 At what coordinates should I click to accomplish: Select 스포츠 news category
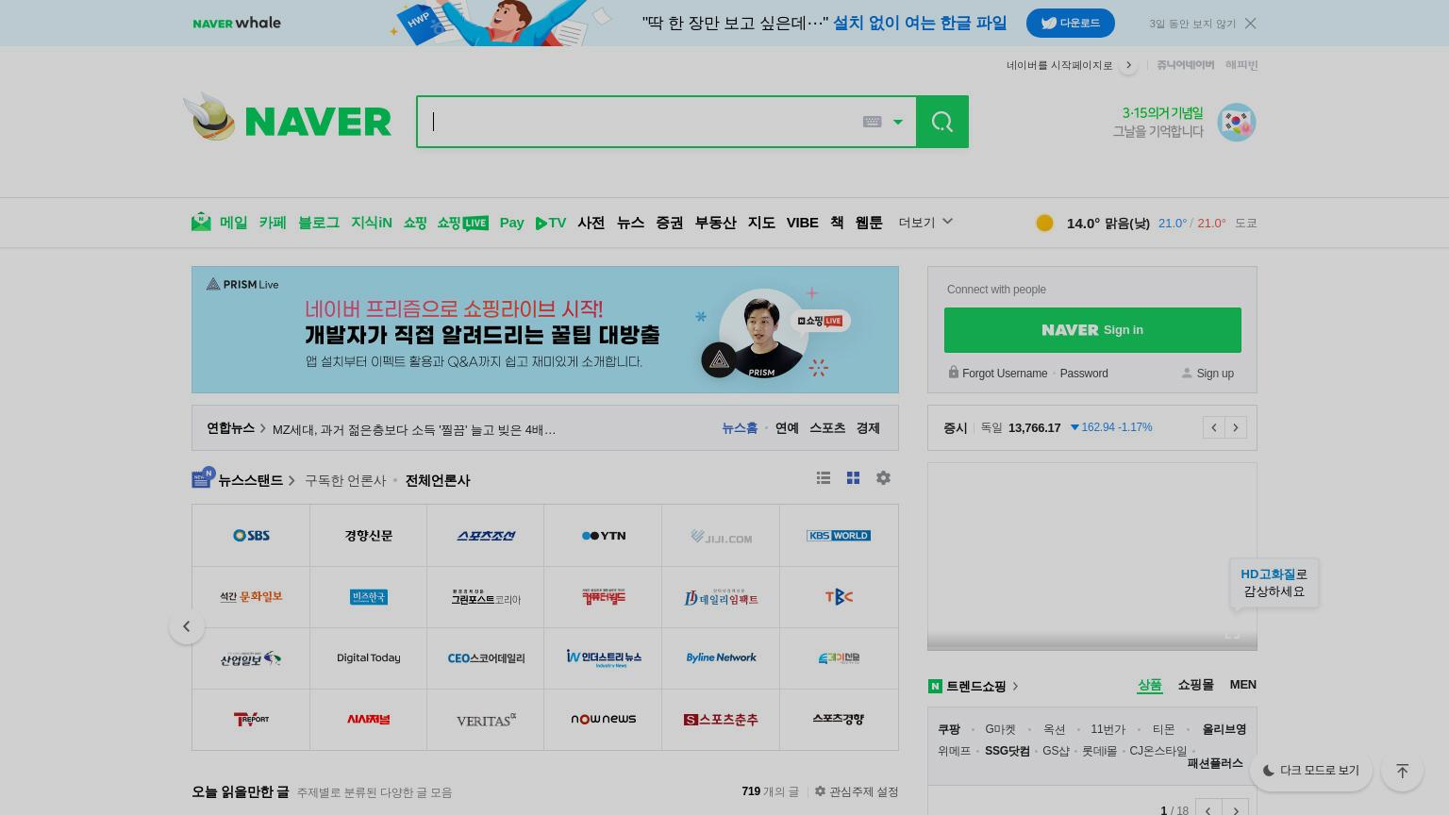[x=827, y=428]
